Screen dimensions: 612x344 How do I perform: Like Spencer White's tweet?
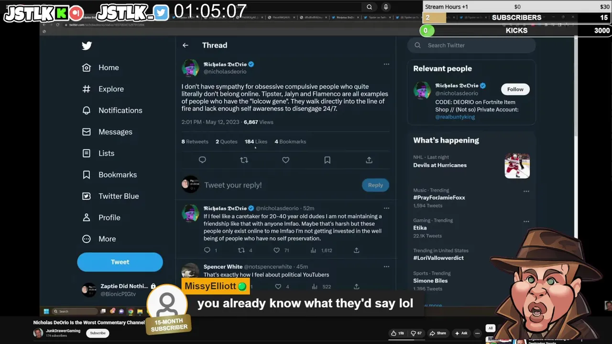point(278,287)
